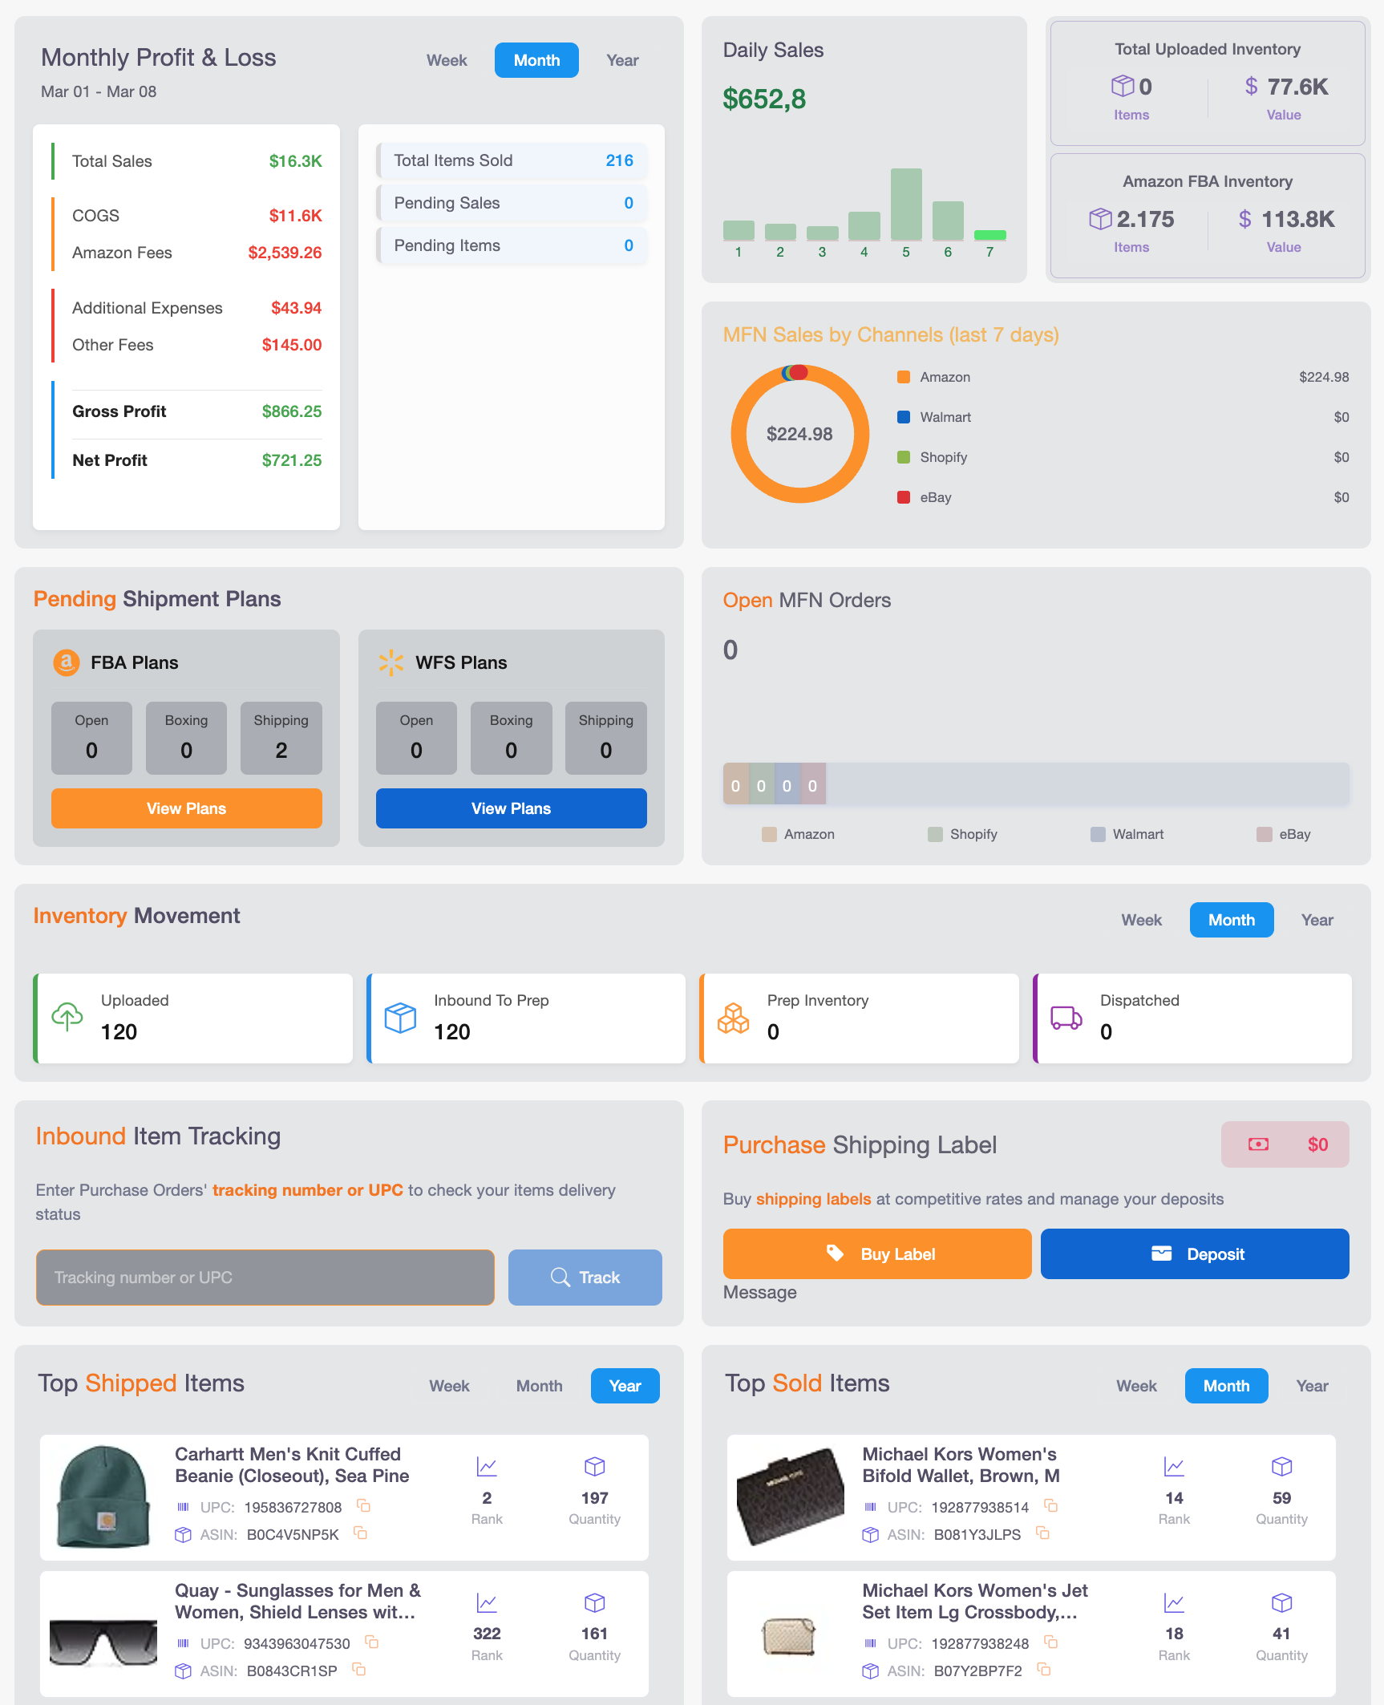This screenshot has width=1384, height=1705.
Task: Switch Top Sold Items to Week
Action: click(1136, 1386)
